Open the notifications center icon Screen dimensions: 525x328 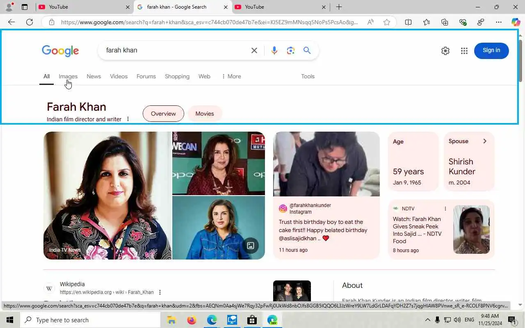(512, 320)
